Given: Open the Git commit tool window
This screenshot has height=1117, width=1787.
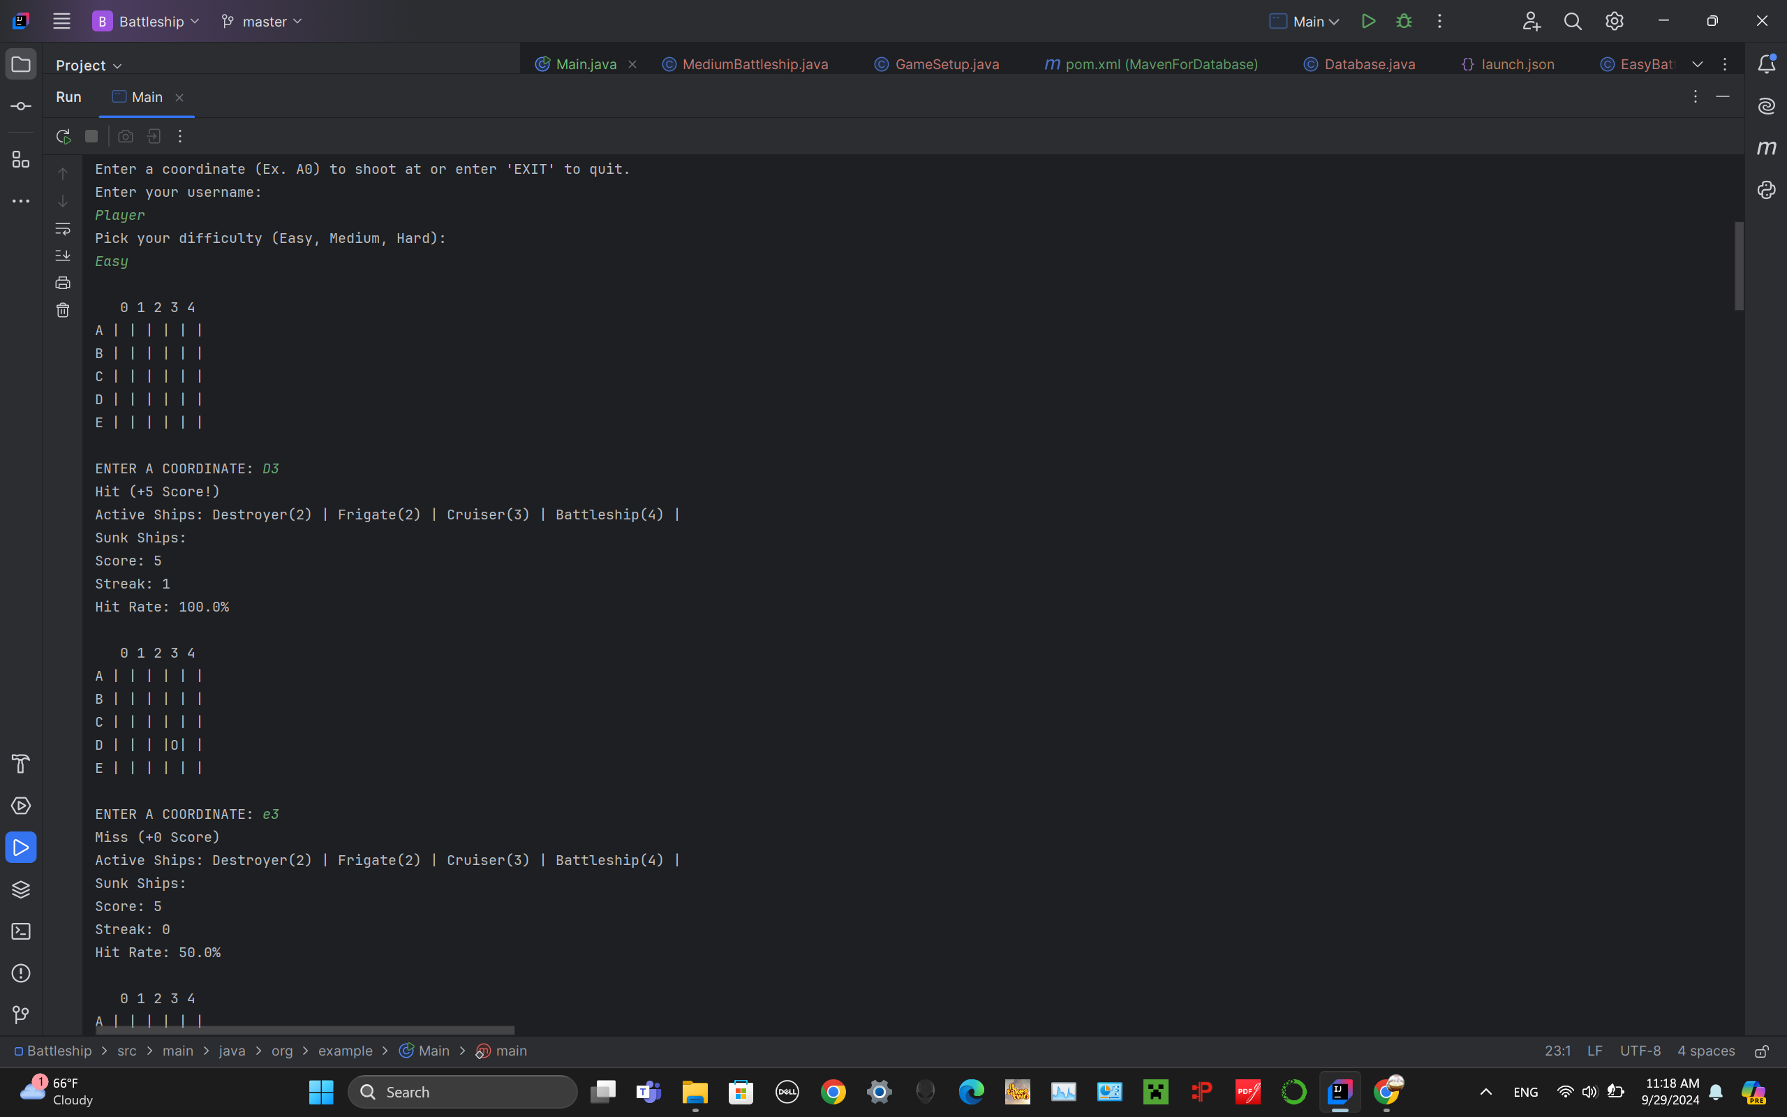Looking at the screenshot, I should pos(21,106).
